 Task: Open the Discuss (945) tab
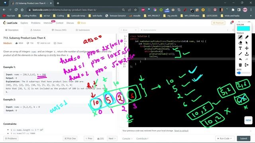pyautogui.click(x=59, y=30)
